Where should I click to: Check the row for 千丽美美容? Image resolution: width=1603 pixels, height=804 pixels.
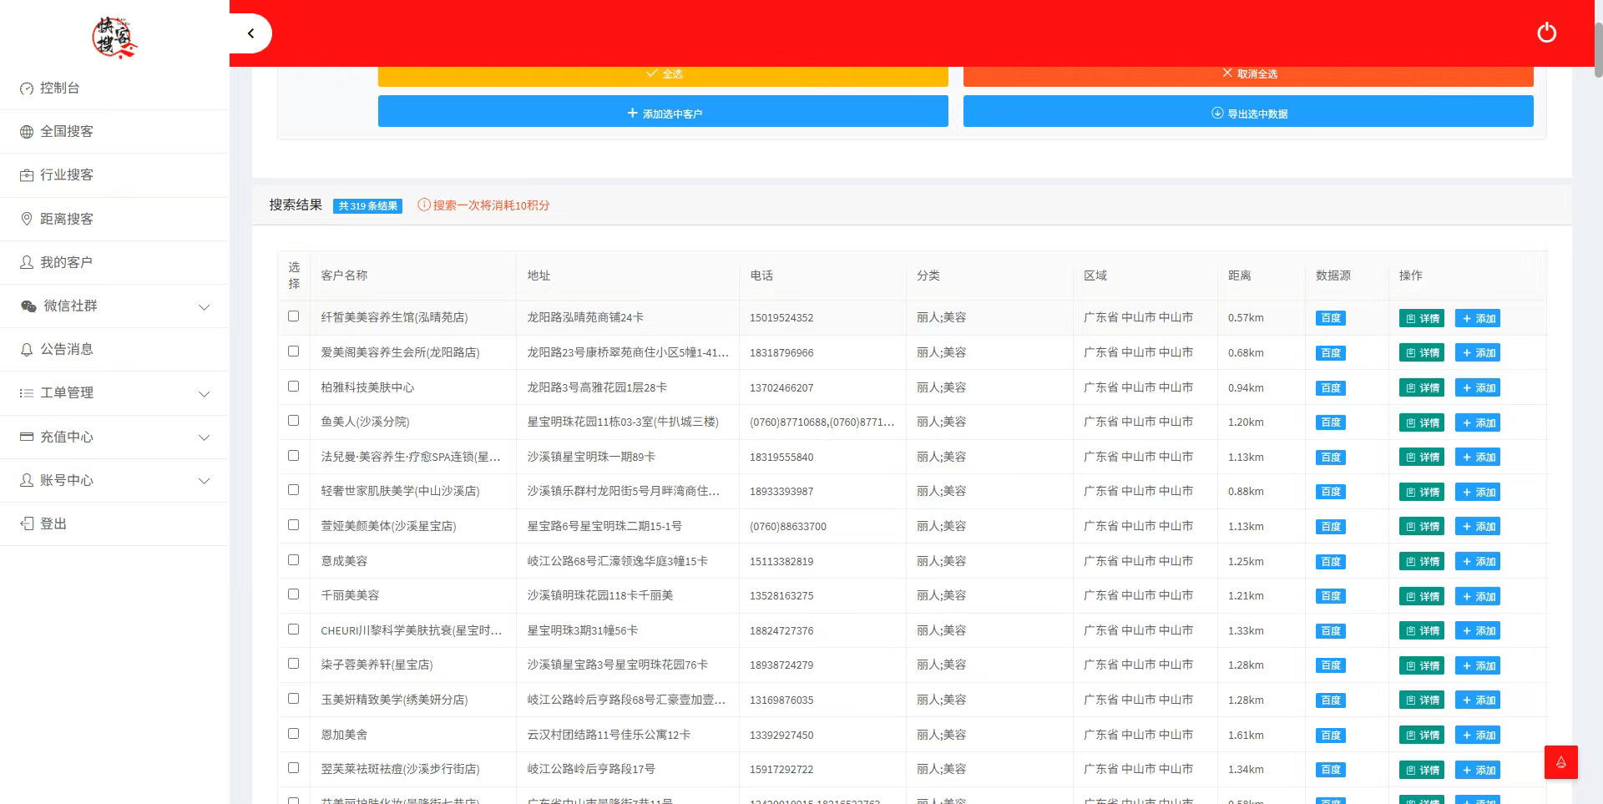pyautogui.click(x=293, y=594)
